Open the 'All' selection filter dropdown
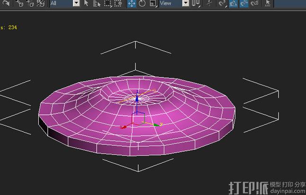The image size is (306, 195). (76, 3)
